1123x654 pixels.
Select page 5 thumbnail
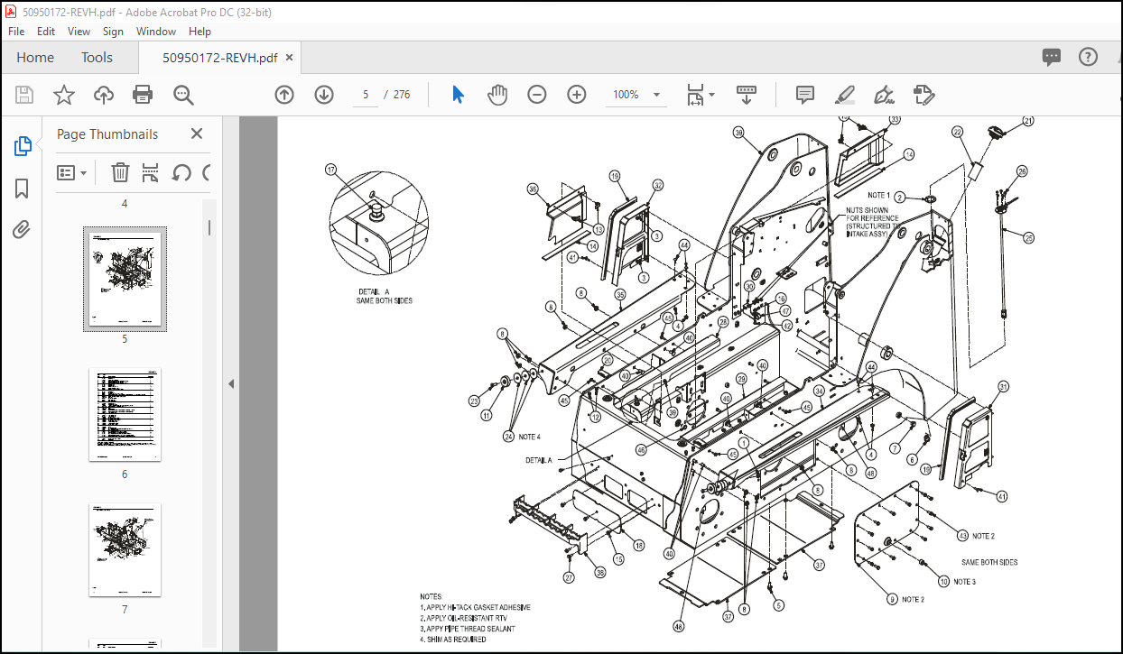(125, 280)
